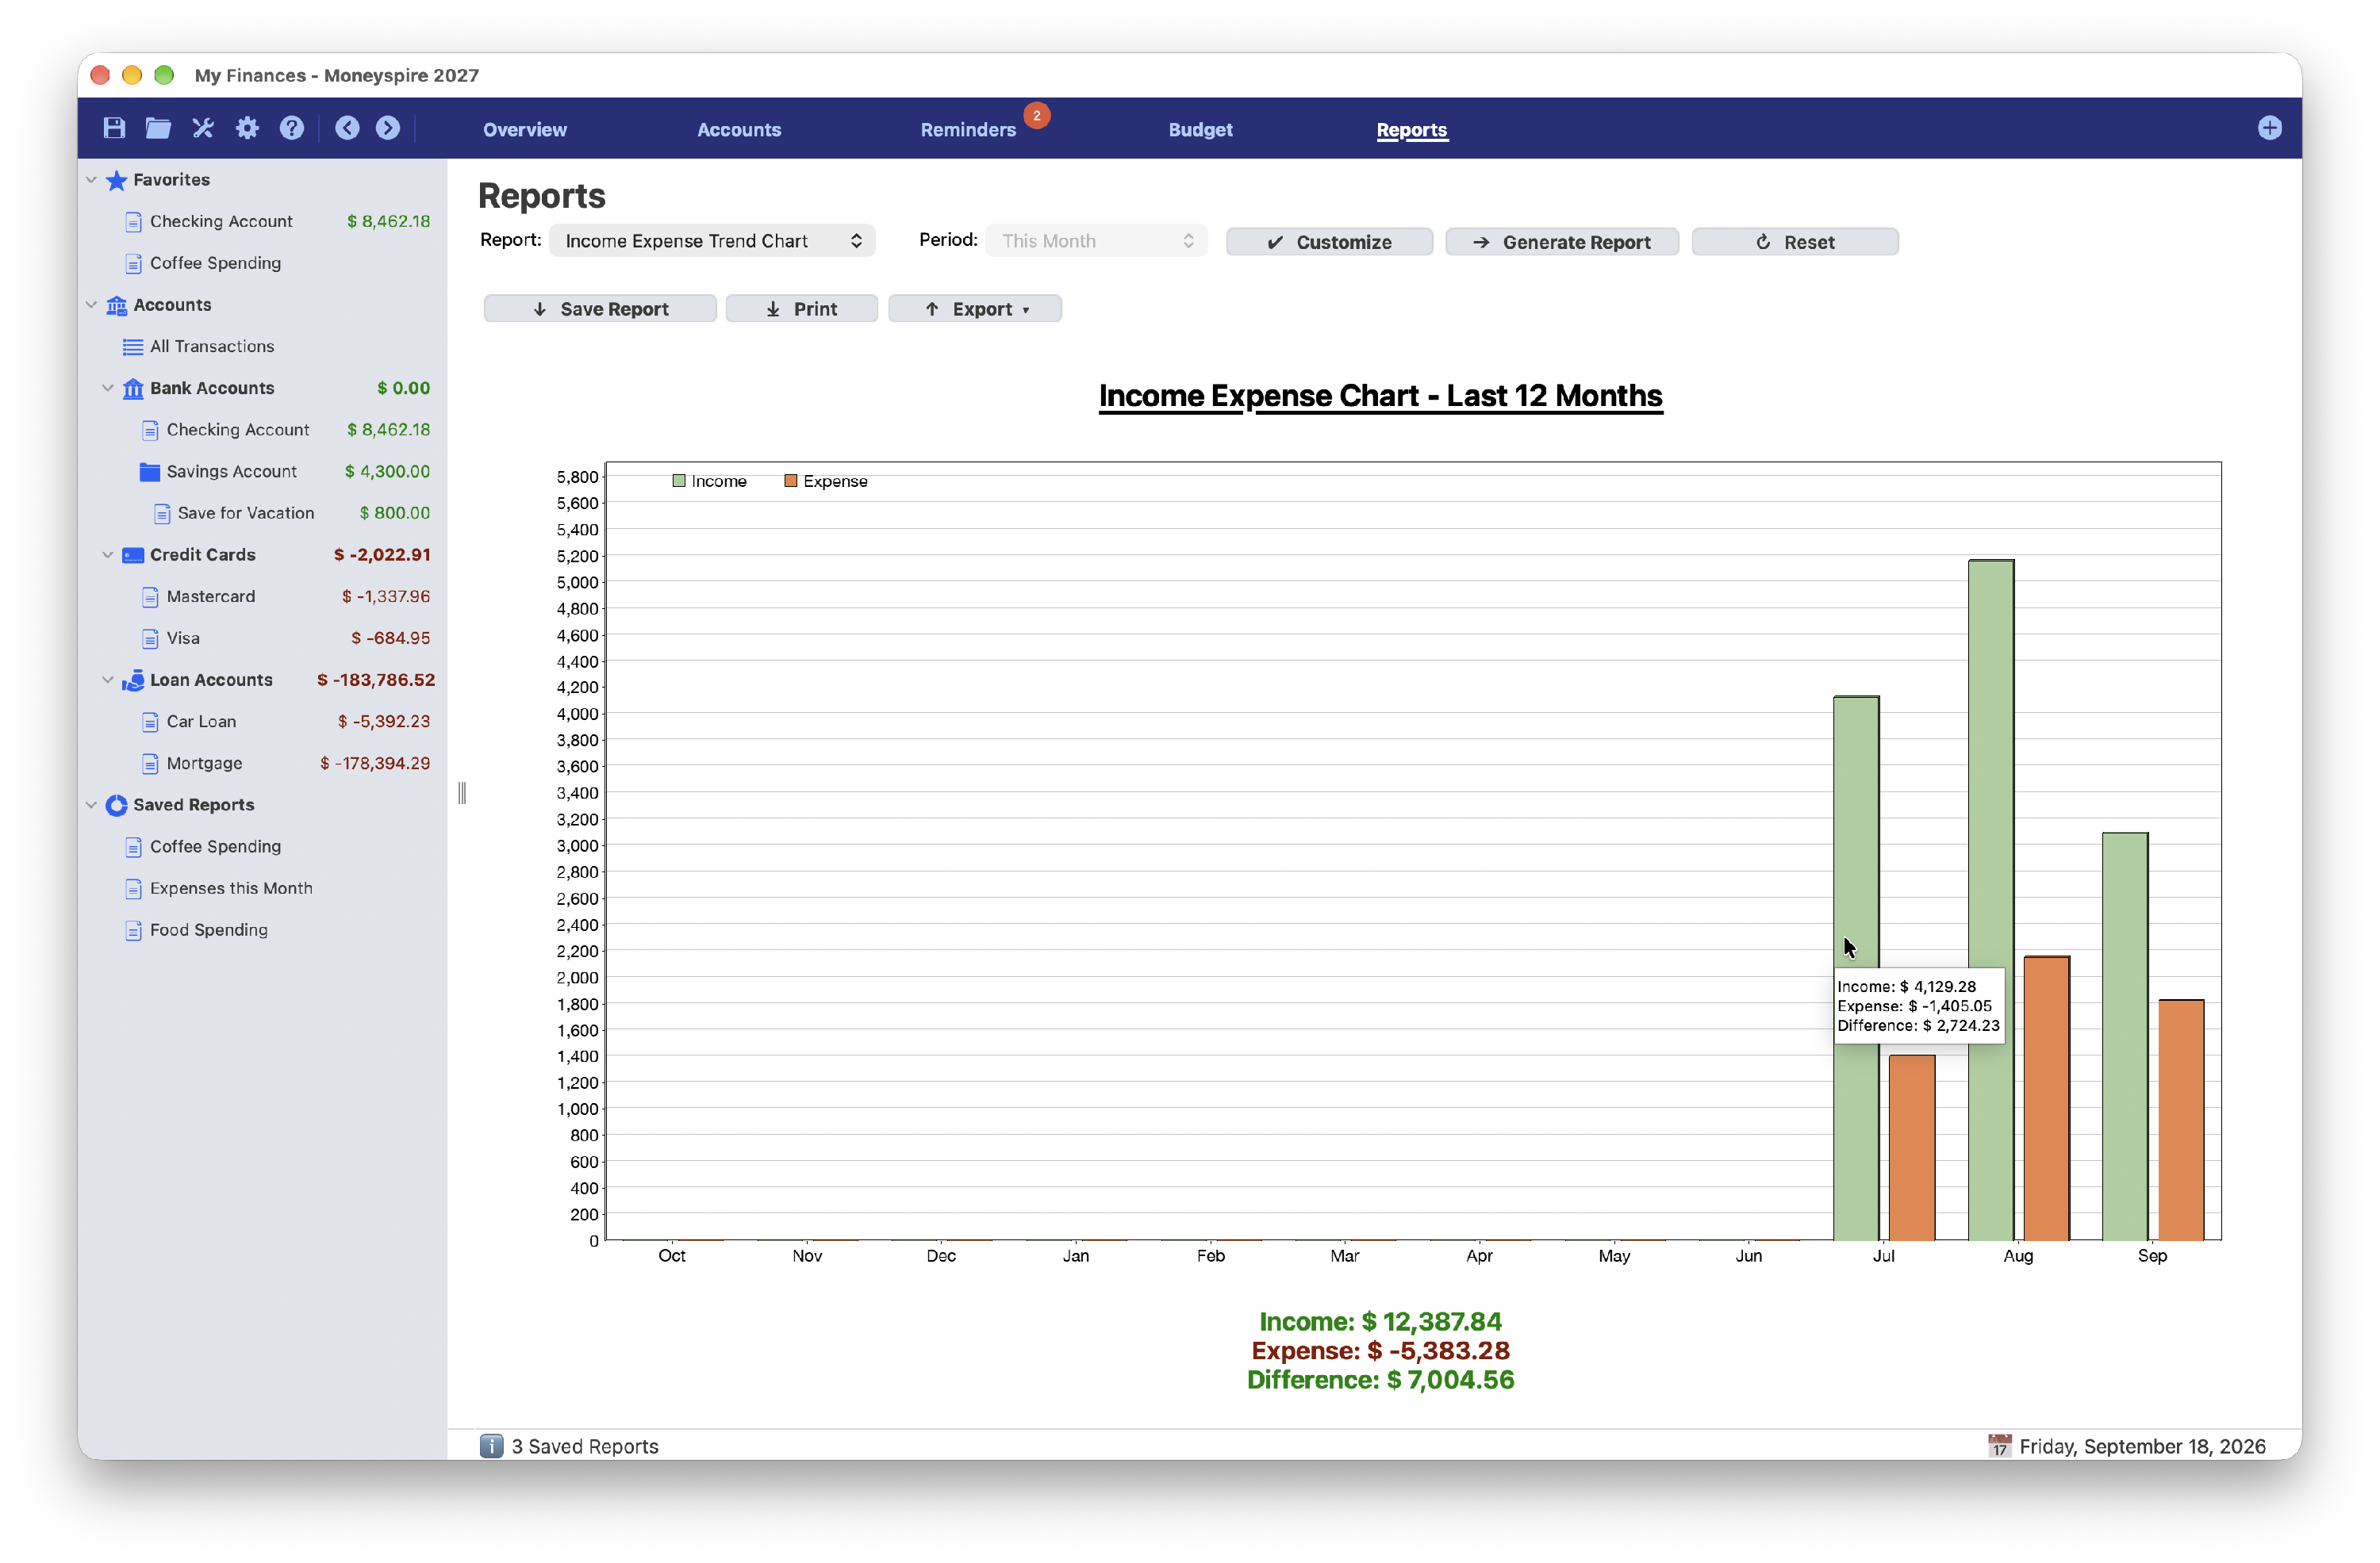This screenshot has width=2380, height=1563.
Task: Click the sidebar splitter handle
Action: tap(462, 794)
